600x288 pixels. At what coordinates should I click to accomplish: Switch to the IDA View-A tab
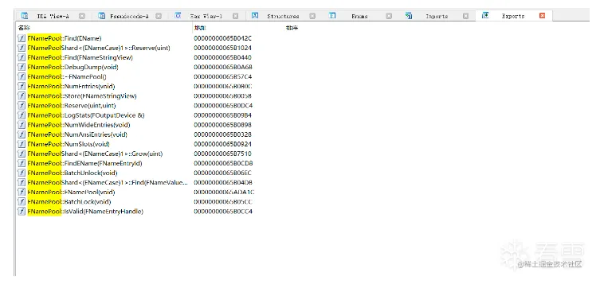(x=53, y=16)
